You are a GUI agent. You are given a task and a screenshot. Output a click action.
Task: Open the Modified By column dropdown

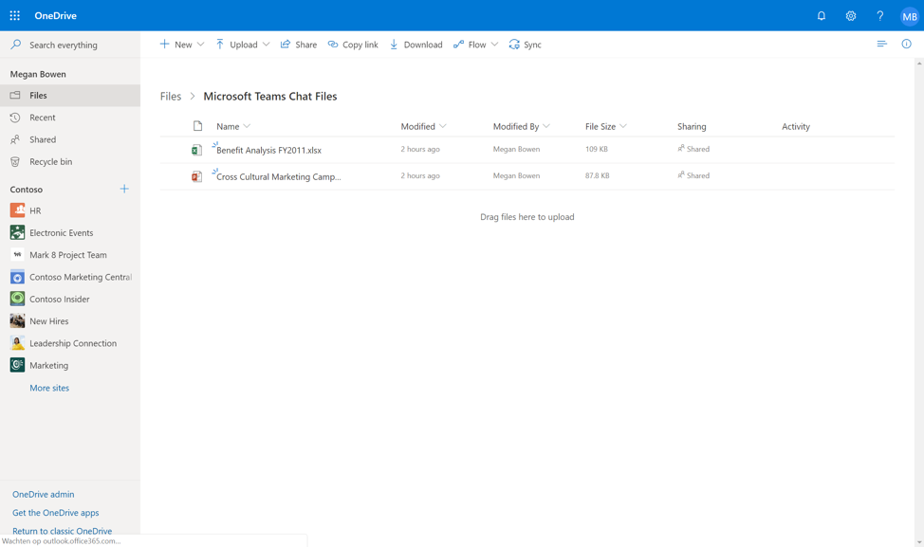pyautogui.click(x=546, y=126)
